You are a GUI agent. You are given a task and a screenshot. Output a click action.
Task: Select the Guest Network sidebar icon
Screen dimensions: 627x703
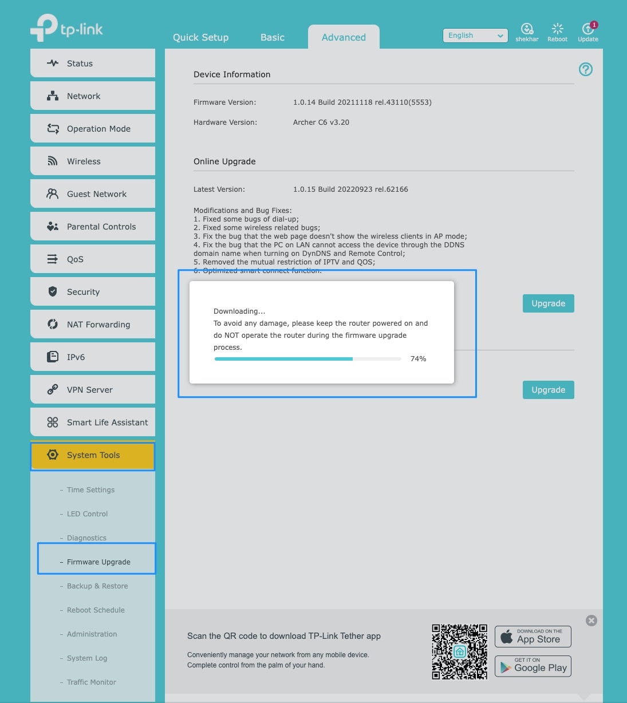(x=53, y=193)
